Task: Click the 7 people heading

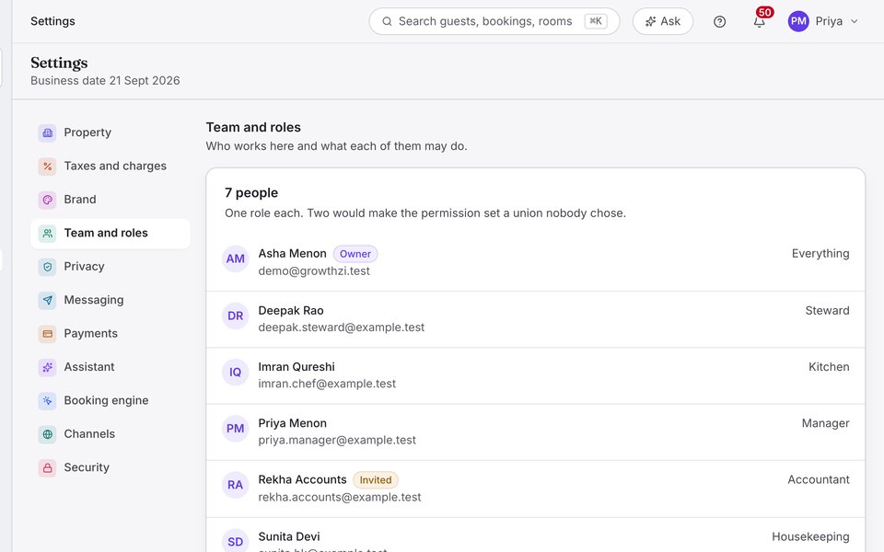Action: 251,193
